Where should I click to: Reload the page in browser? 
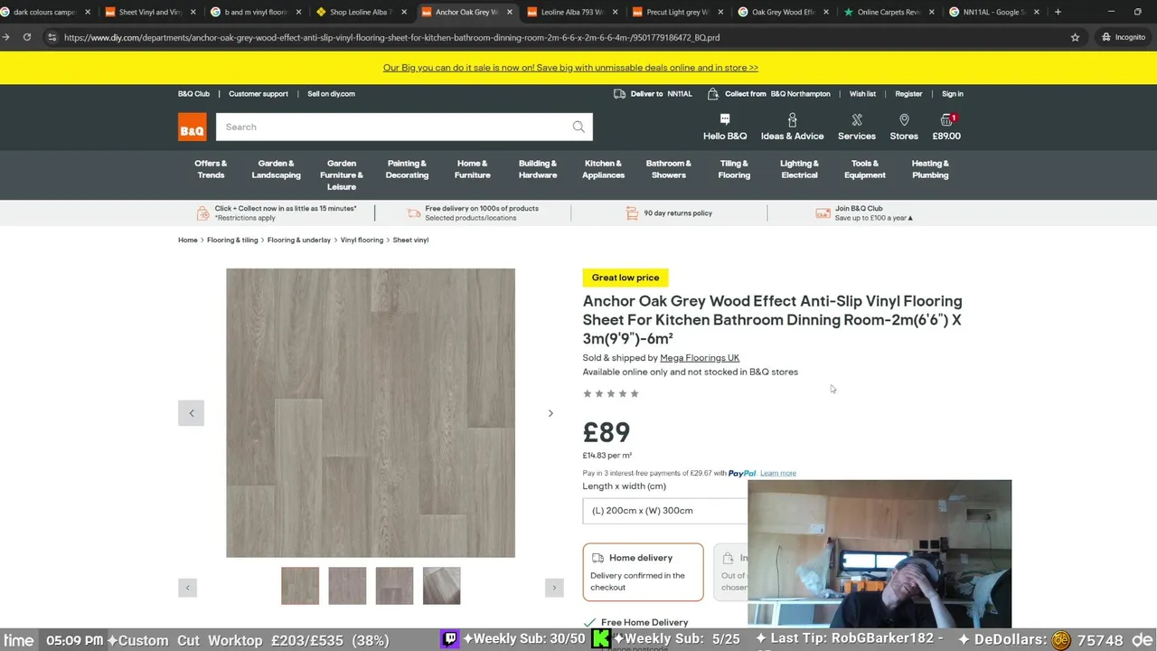(27, 37)
